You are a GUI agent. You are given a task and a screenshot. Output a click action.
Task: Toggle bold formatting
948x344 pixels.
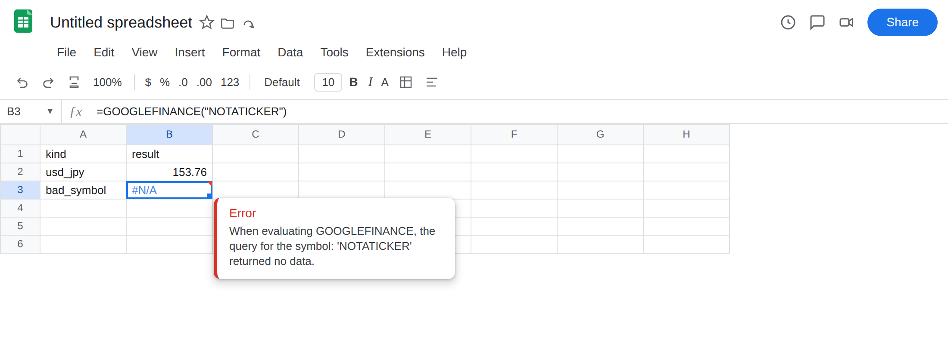pyautogui.click(x=353, y=82)
